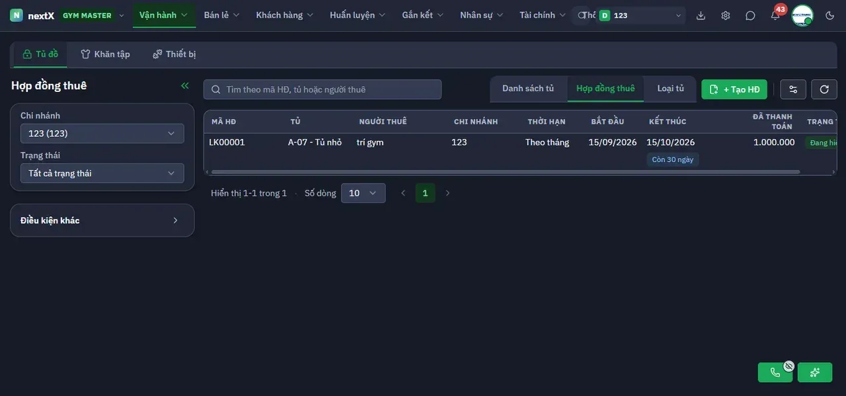Open the GYM MASTER product switcher
The height and width of the screenshot is (396, 846).
tap(93, 15)
